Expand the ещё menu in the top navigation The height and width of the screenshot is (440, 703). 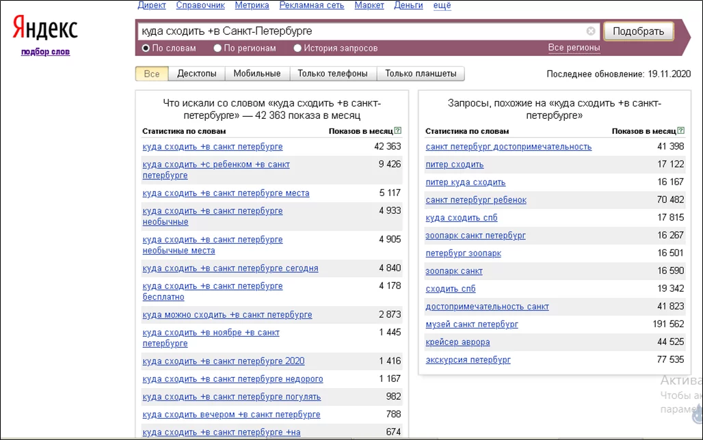tap(442, 5)
